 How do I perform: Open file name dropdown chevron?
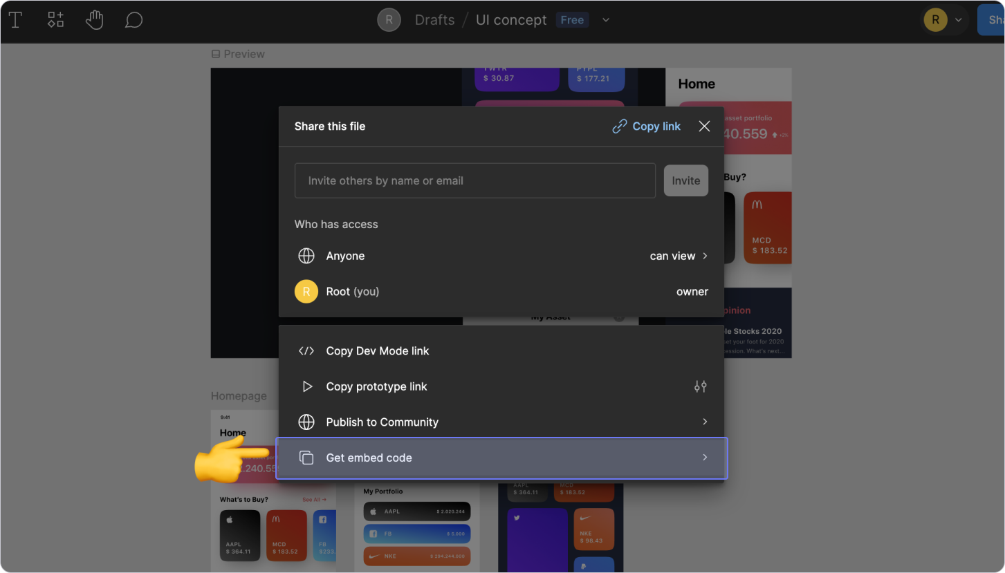(x=606, y=20)
